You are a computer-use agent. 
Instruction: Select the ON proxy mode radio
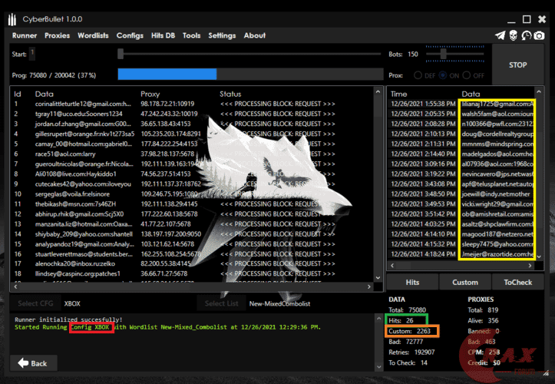point(443,75)
